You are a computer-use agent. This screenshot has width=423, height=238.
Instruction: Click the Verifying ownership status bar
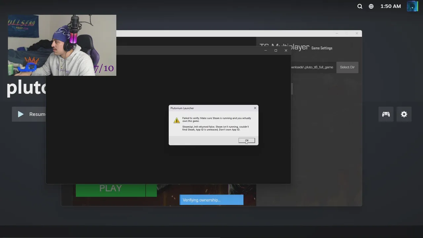click(x=211, y=200)
